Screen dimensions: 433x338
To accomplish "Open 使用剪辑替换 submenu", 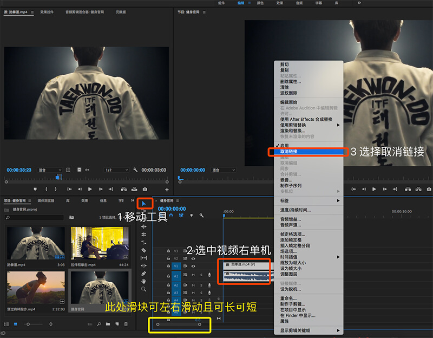I will point(309,125).
